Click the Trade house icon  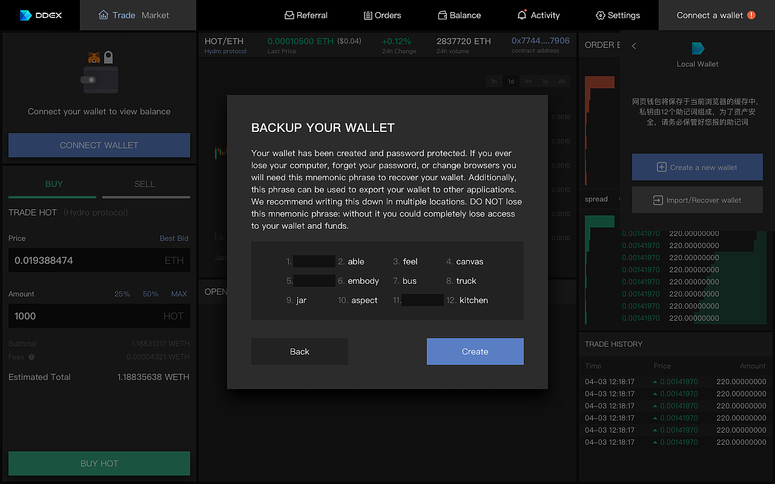pyautogui.click(x=104, y=15)
